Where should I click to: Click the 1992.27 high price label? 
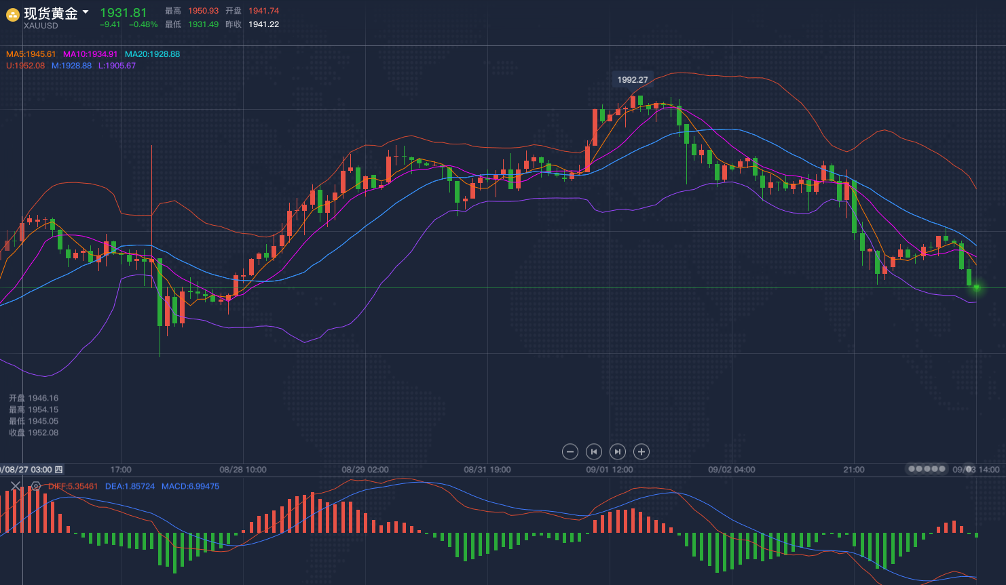(x=633, y=79)
